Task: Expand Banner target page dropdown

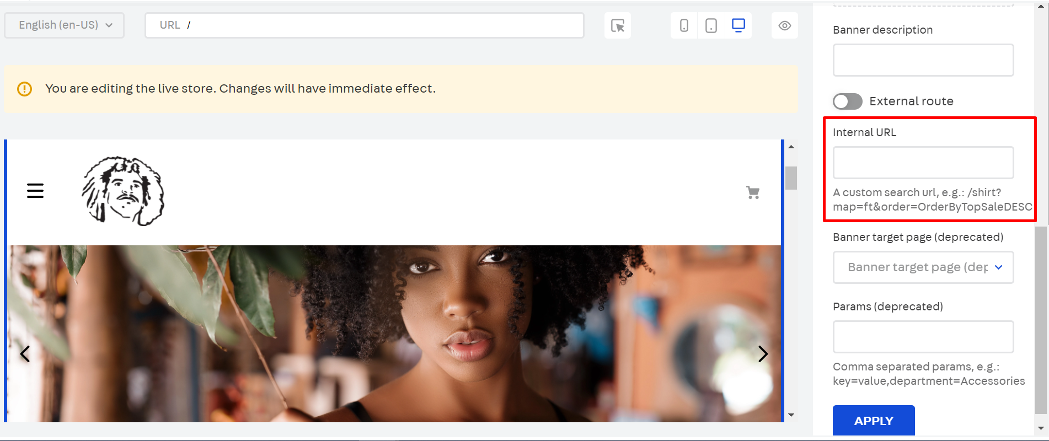Action: pos(923,267)
